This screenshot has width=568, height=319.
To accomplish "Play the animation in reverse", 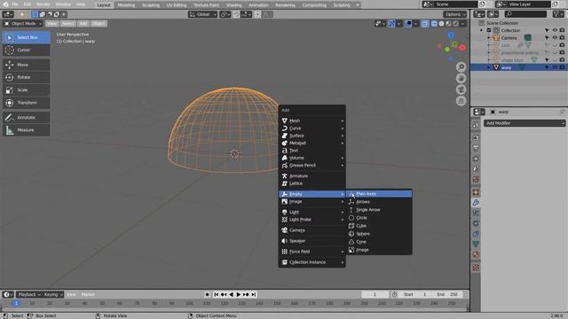I will coord(231,295).
